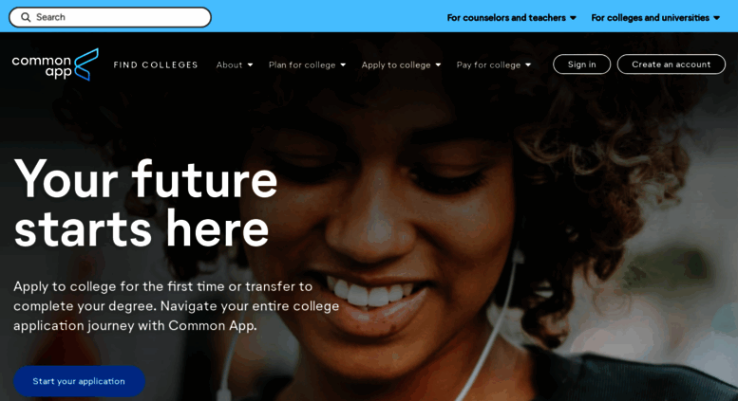Click Start your application button

(x=79, y=381)
